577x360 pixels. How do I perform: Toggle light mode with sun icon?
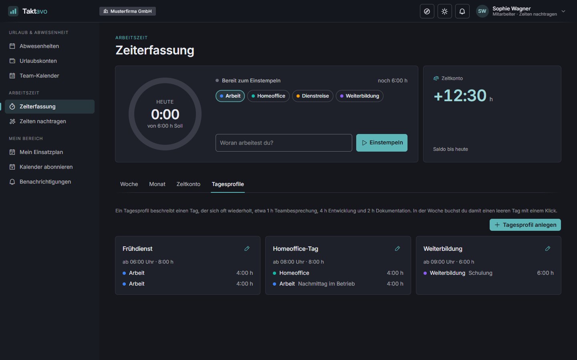click(x=445, y=11)
